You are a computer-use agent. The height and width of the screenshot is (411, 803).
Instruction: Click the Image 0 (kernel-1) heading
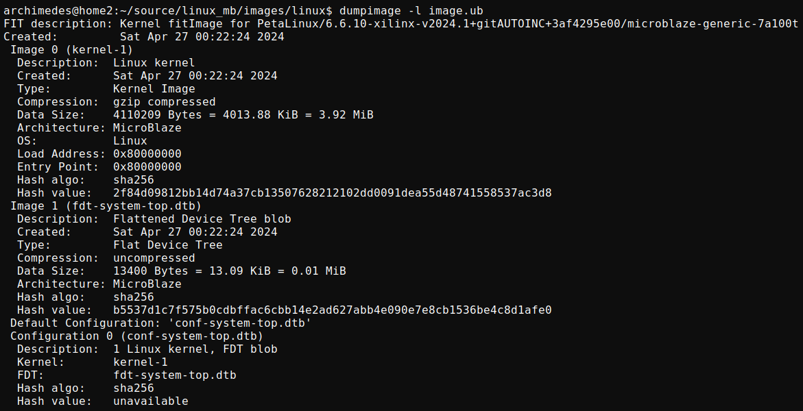tap(71, 49)
